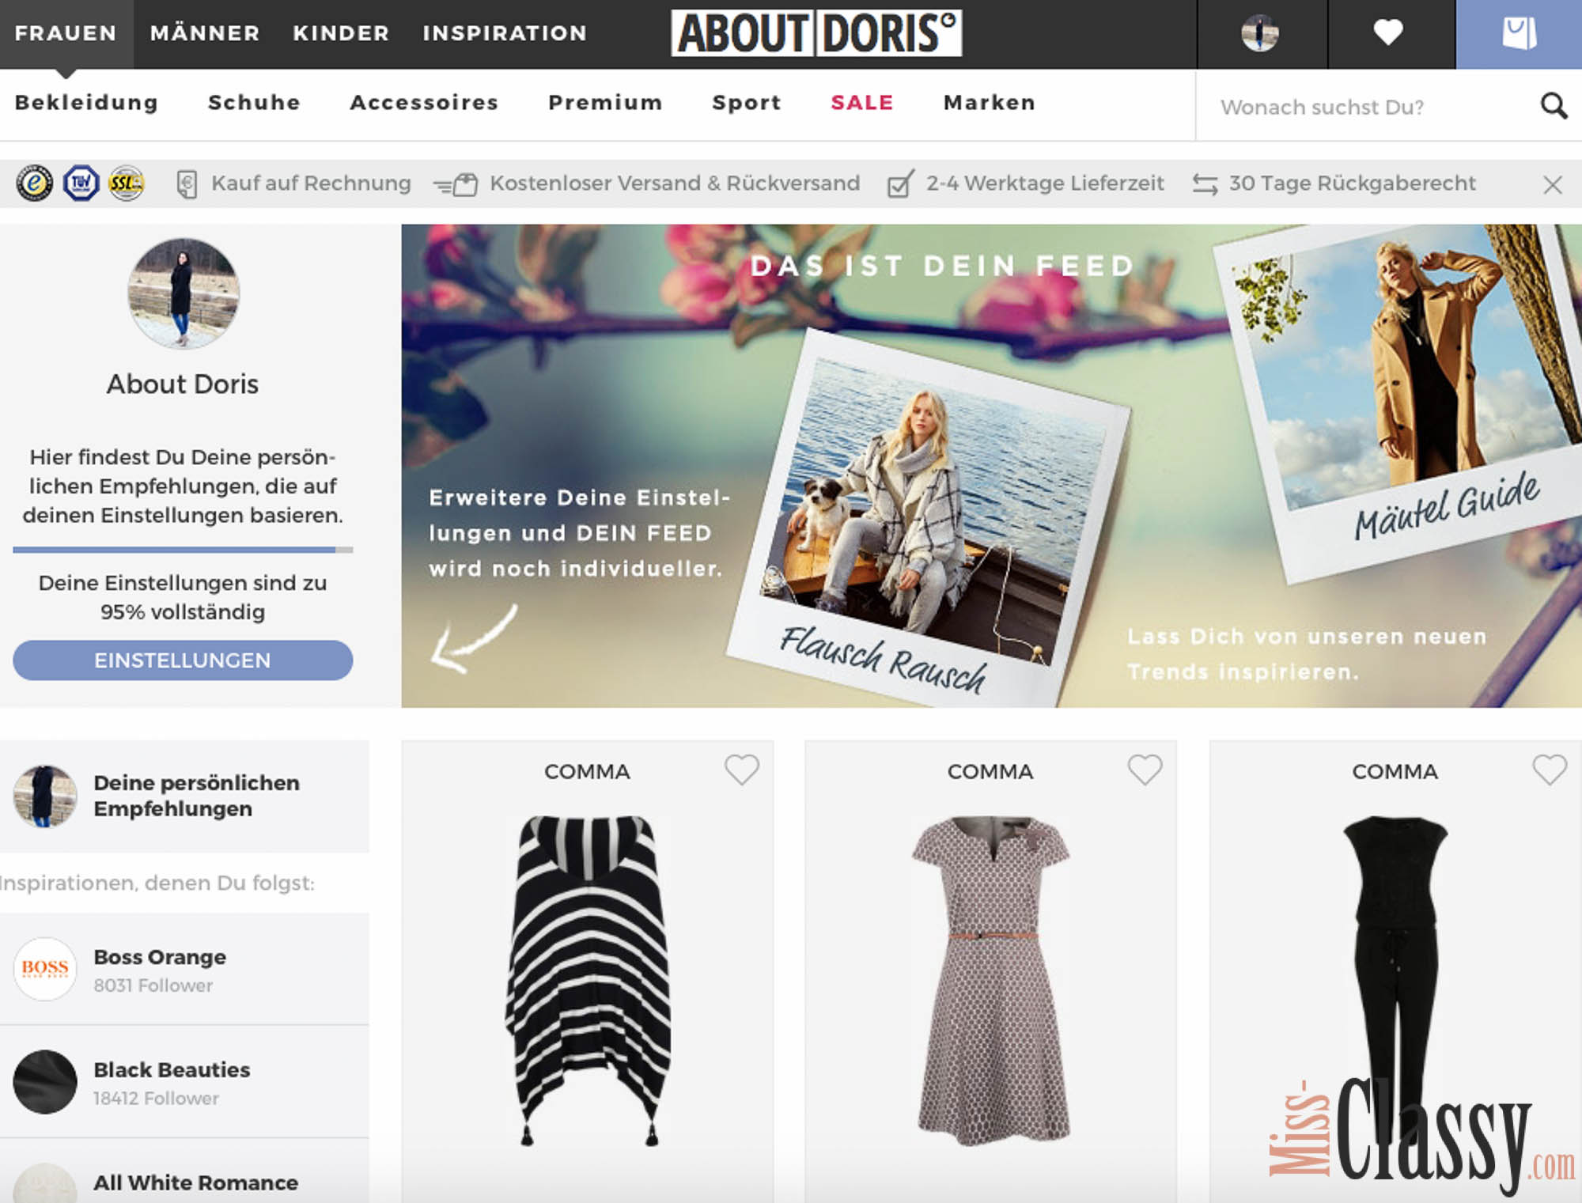
Task: Select the SALE tab
Action: tap(861, 102)
